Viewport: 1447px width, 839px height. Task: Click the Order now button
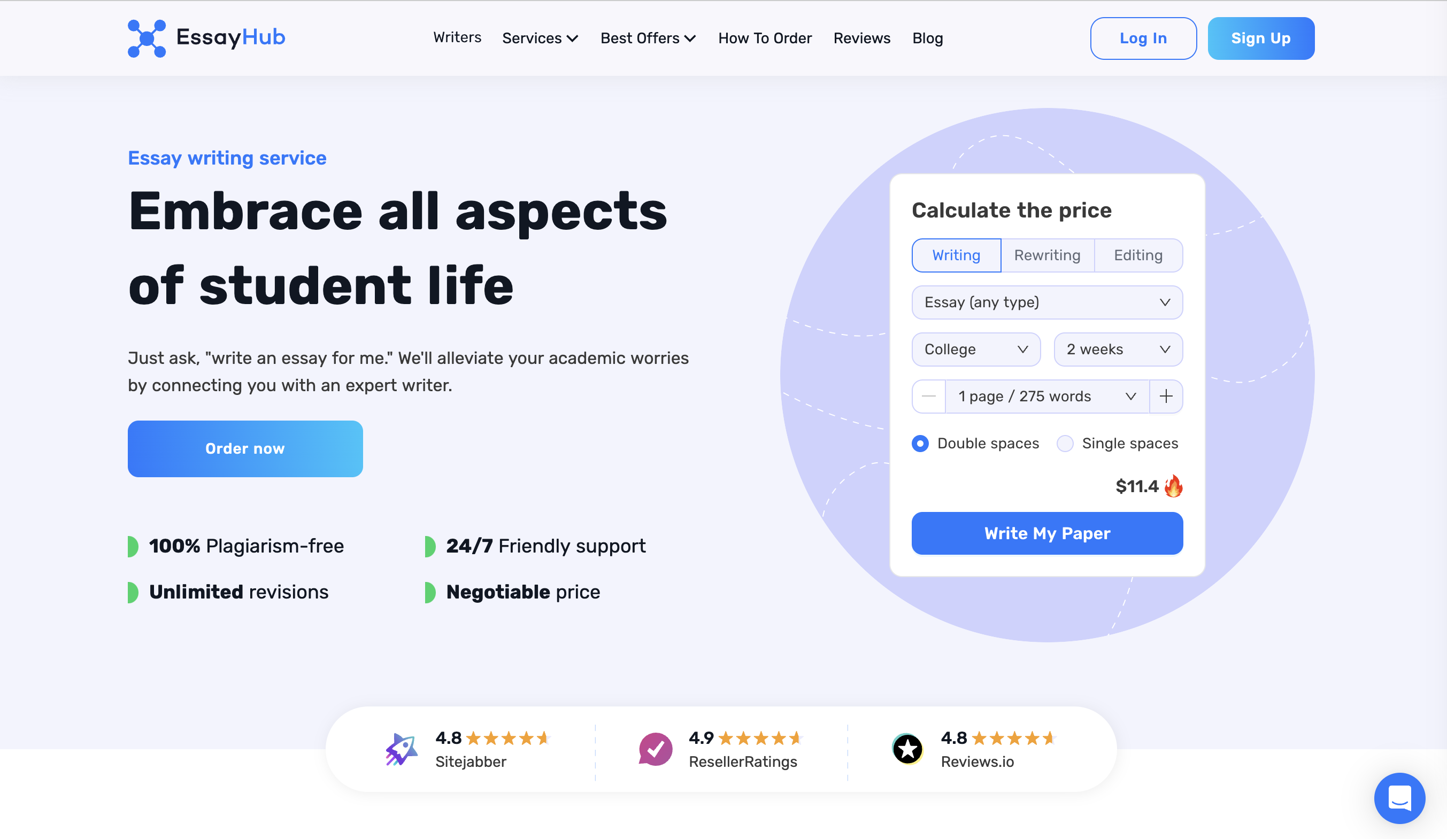[x=245, y=449]
